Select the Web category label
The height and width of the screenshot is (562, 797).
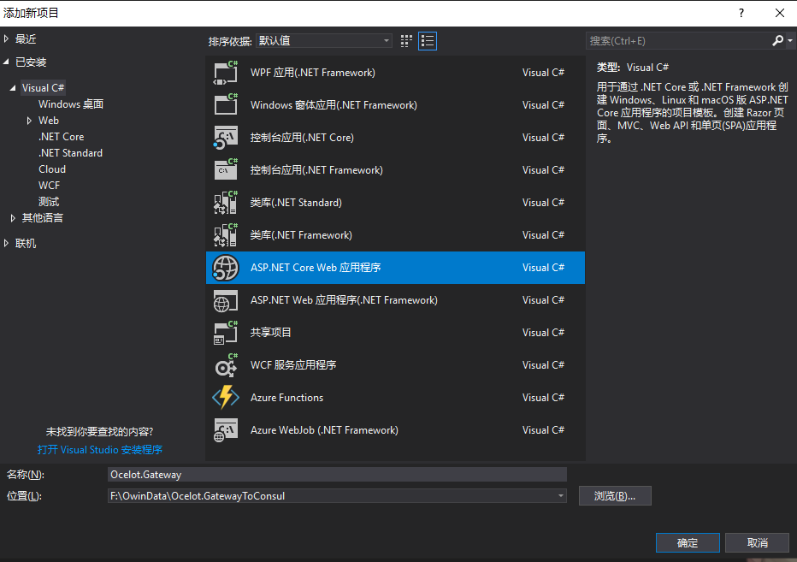pyautogui.click(x=49, y=121)
